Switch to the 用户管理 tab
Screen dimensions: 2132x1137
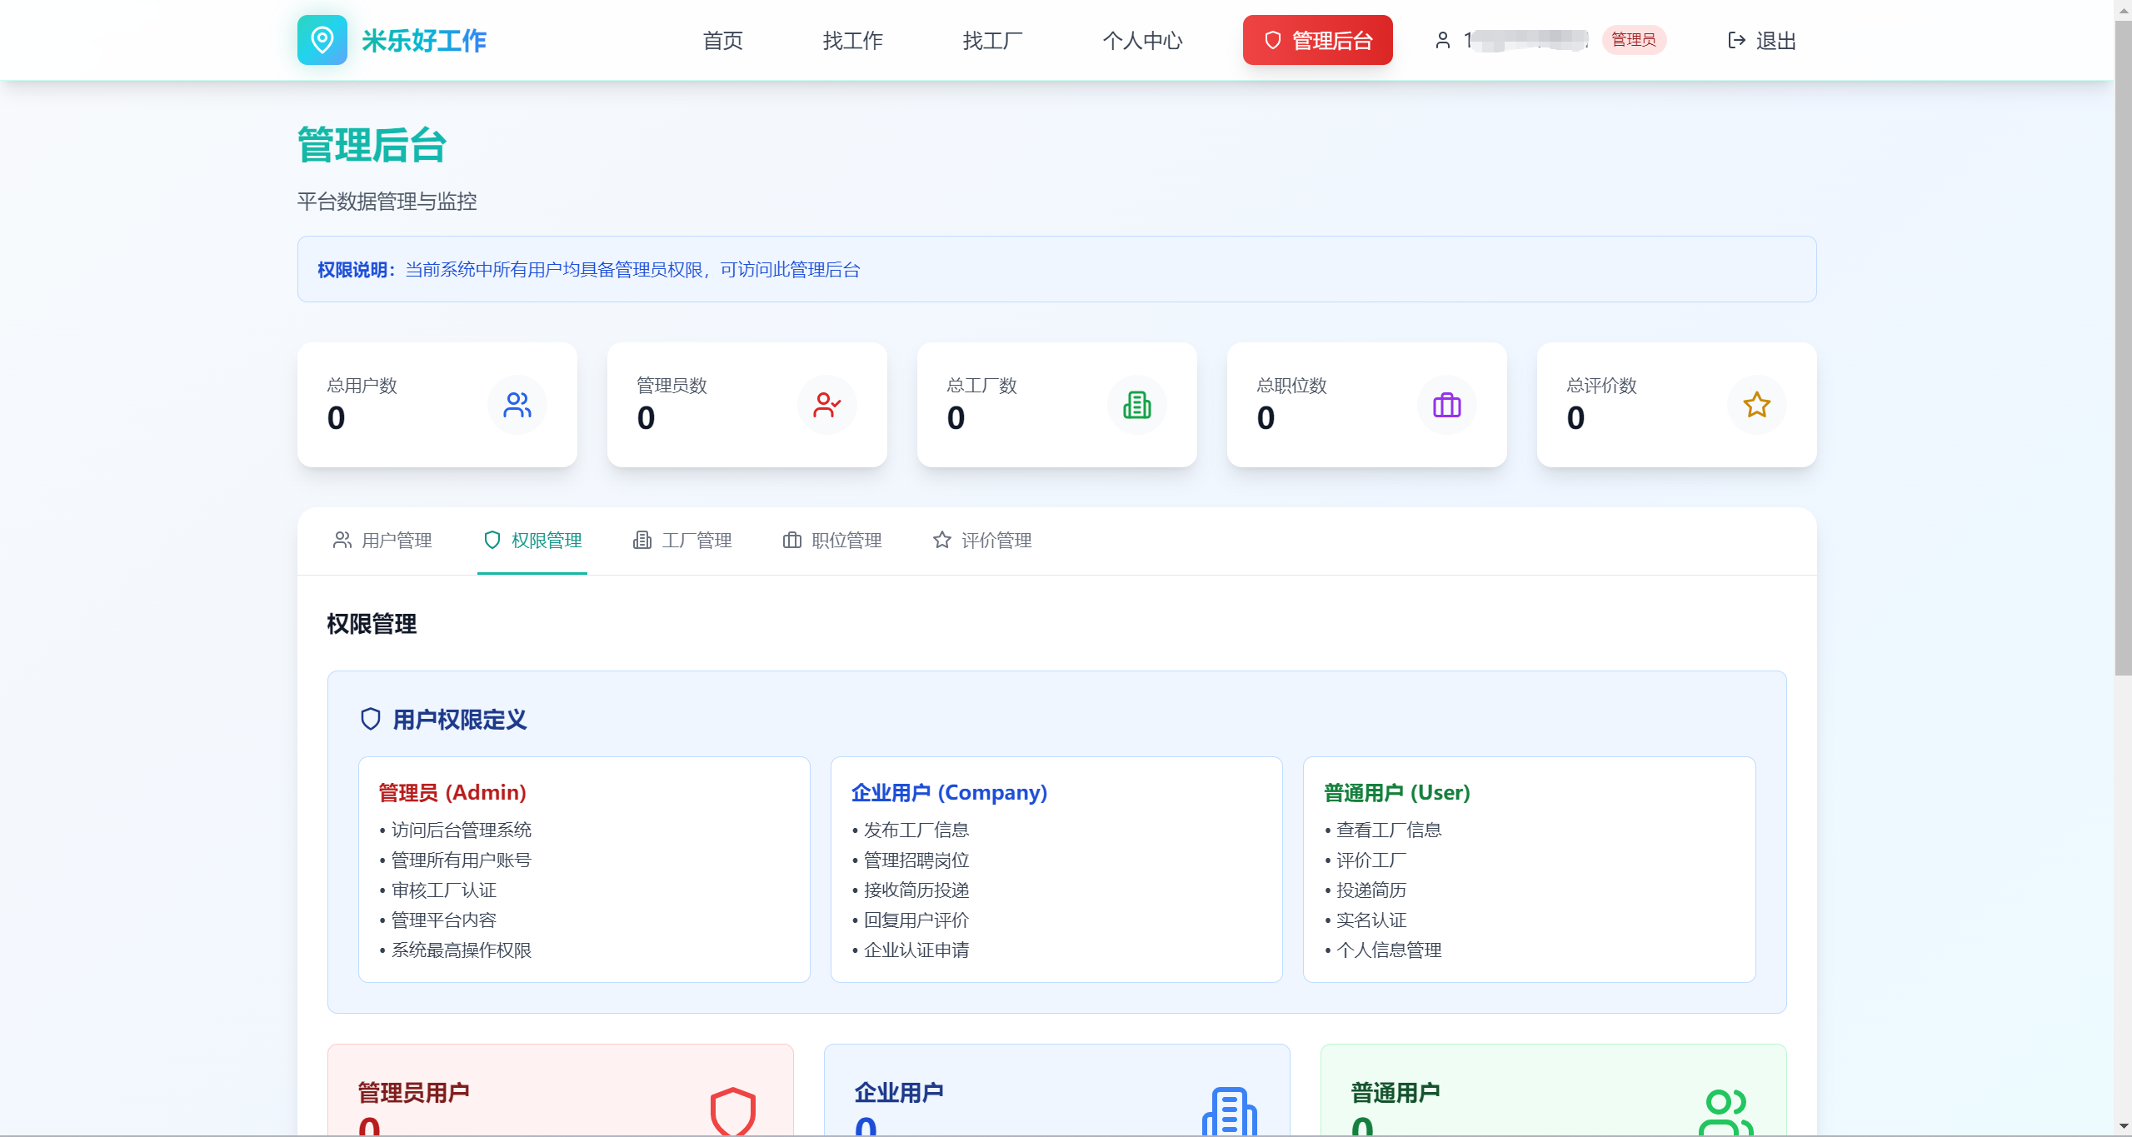382,541
